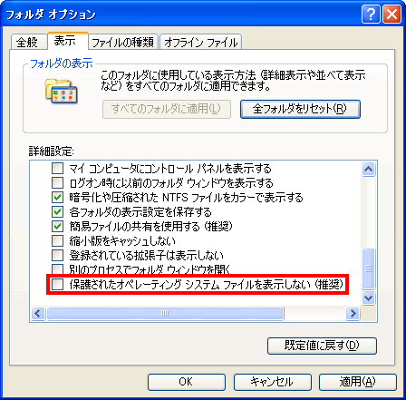Viewport: 406px width, 400px height.
Task: Check 縮小版をキャッシュしない option
Action: tap(57, 241)
